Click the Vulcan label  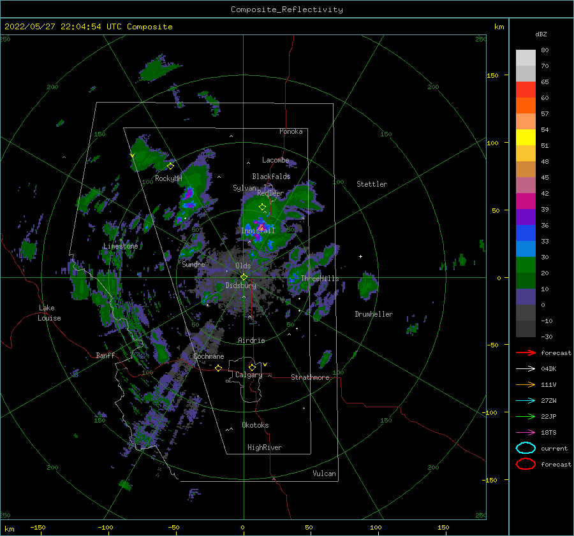click(x=325, y=474)
